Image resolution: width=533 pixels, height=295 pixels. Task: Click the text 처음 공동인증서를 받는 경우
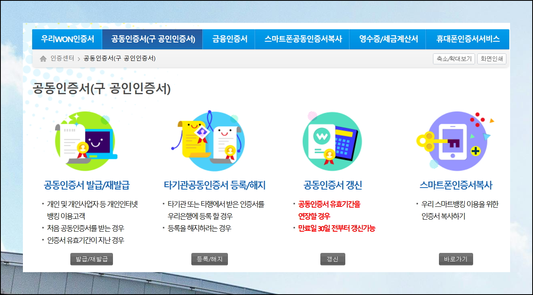tap(86, 228)
